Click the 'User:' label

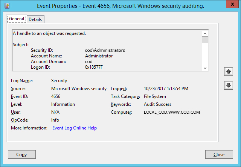tap(16, 112)
